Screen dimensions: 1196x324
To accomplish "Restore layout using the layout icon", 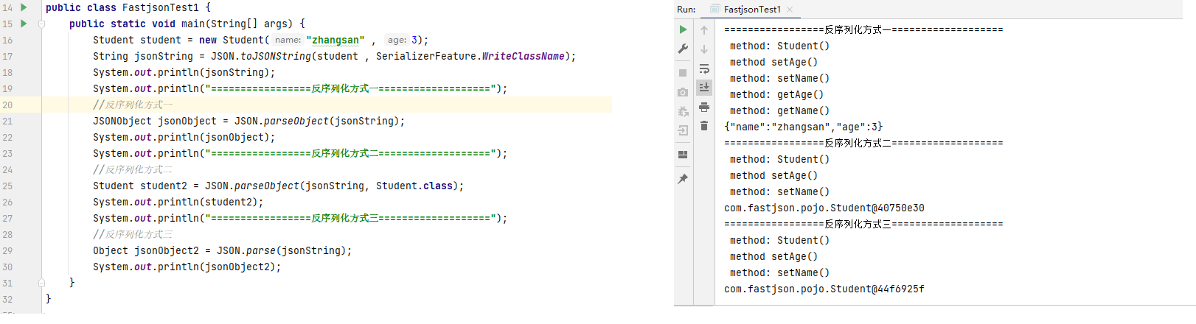I will click(x=683, y=155).
